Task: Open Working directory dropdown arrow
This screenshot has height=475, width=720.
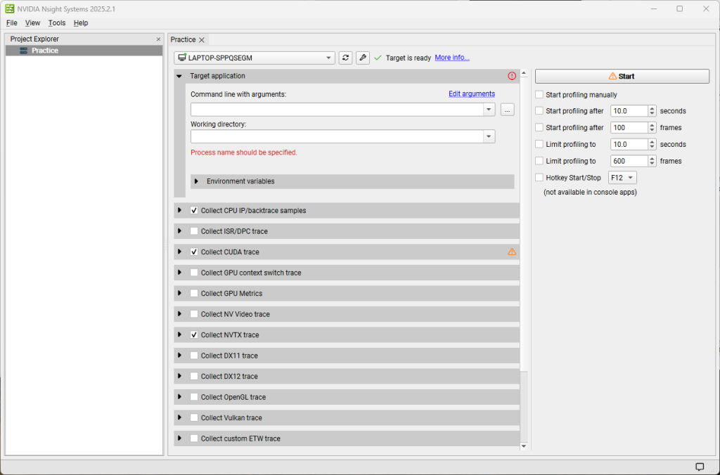Action: 489,136
